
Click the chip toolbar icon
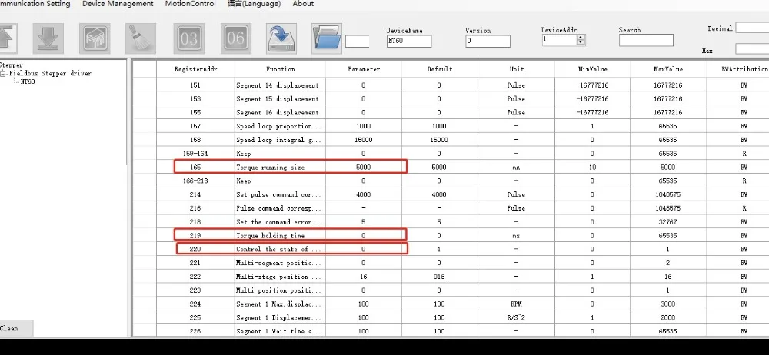95,38
